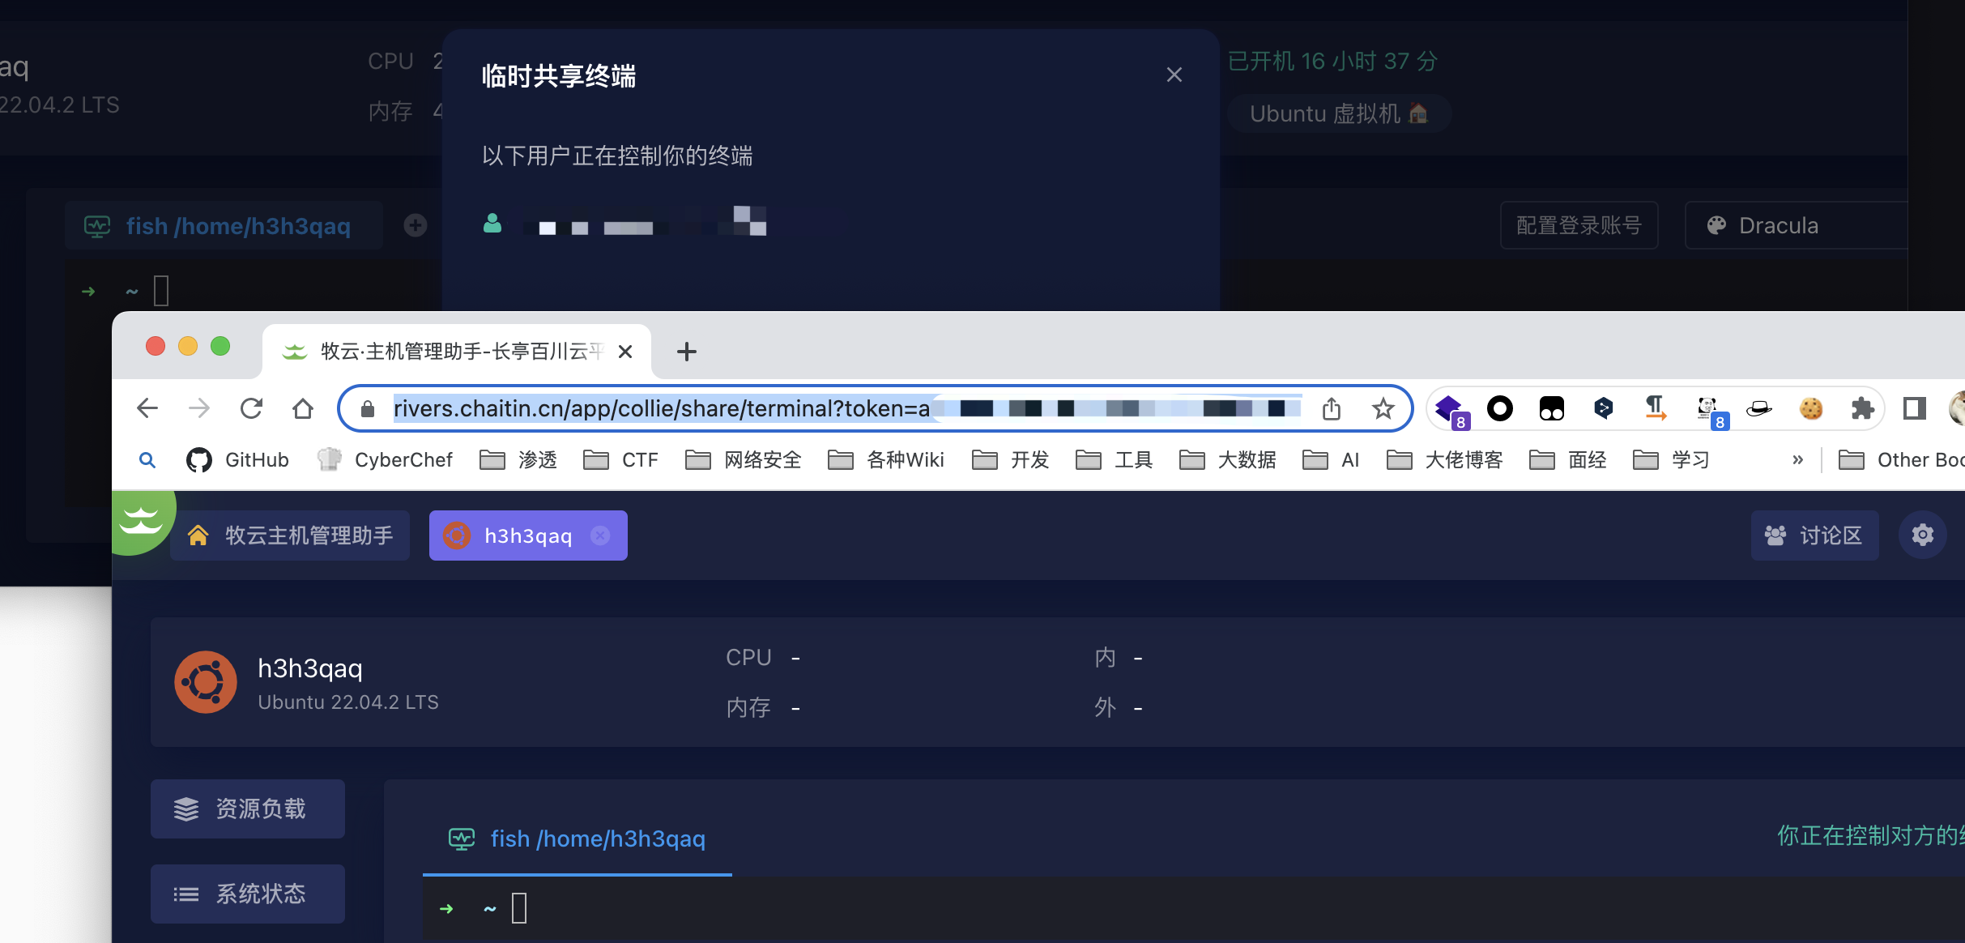Screen dimensions: 1965x943
Task: Click the 配置登录账号 button
Action: pos(1579,225)
